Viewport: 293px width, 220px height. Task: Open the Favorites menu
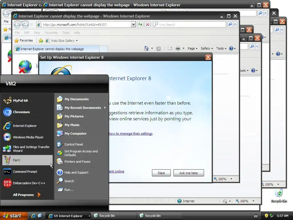pyautogui.click(x=51, y=33)
